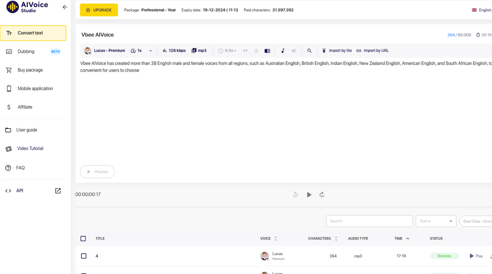Expand the speed 1x dropdown arrow
The height and width of the screenshot is (274, 492).
(150, 51)
